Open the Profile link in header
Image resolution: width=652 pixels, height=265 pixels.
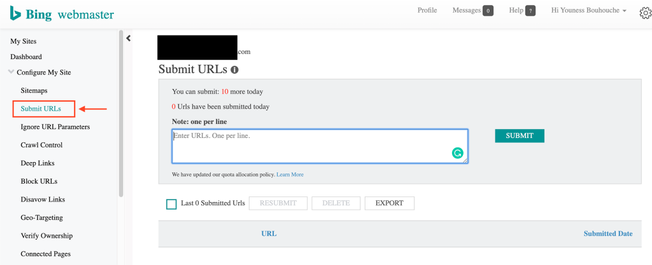point(427,11)
